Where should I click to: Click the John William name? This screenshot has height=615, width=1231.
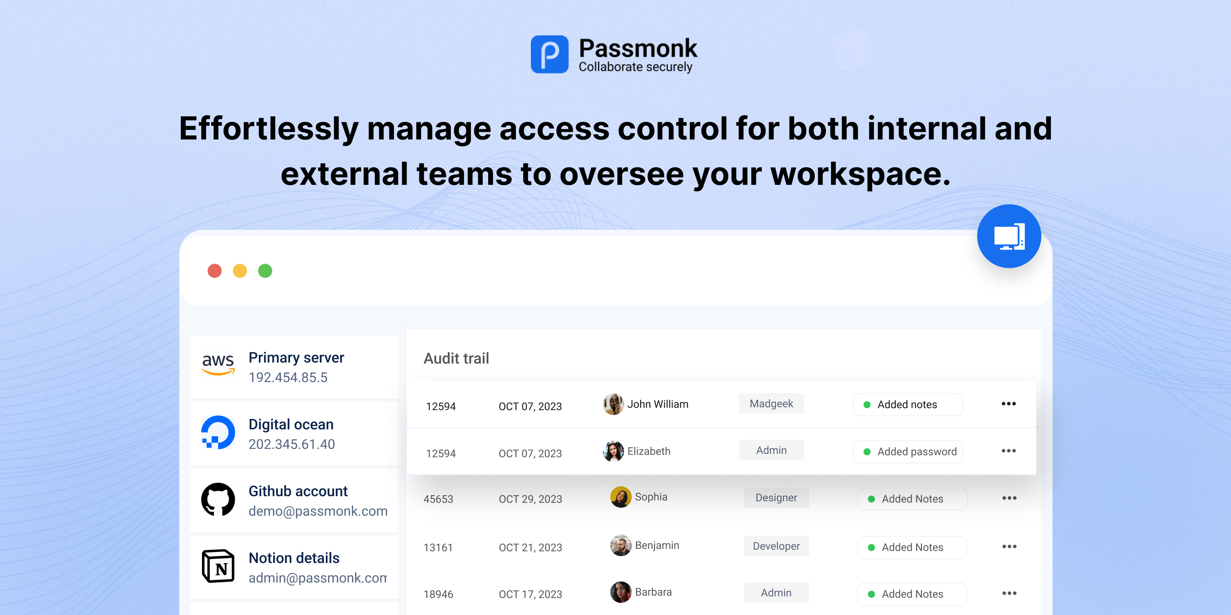pyautogui.click(x=658, y=404)
